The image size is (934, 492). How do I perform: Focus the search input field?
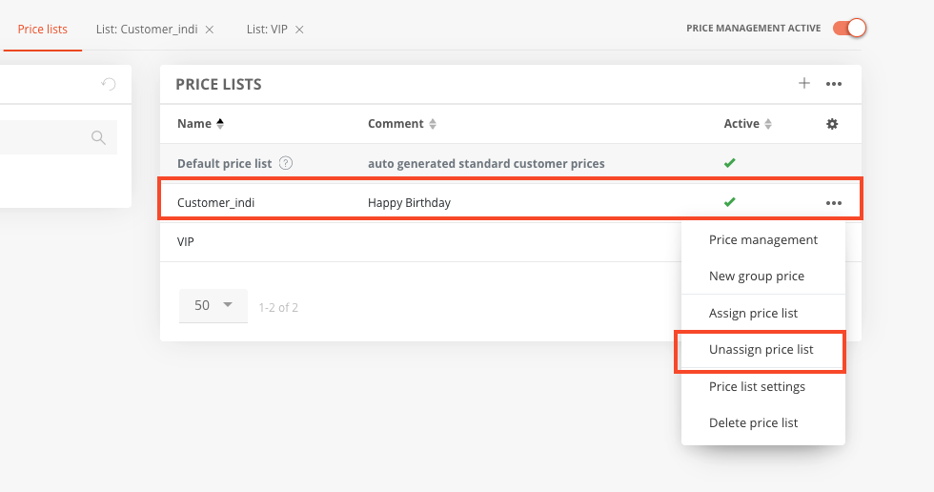58,137
